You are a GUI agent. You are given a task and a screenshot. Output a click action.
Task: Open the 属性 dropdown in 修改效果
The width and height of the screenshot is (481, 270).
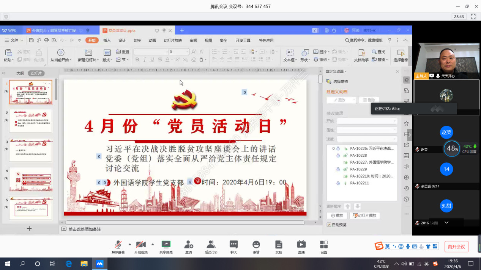pyautogui.click(x=367, y=130)
